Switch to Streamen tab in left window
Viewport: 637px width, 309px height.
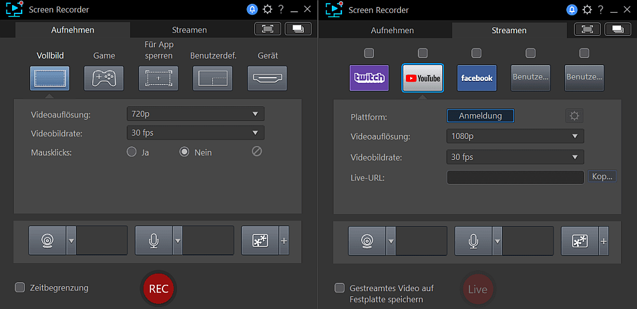189,30
